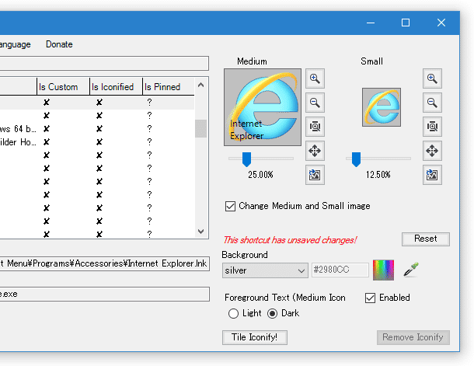Sort by Is Iconified column header
This screenshot has height=366, width=474.
(116, 87)
